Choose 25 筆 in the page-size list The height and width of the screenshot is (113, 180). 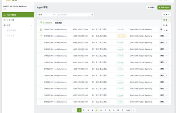tap(166, 25)
